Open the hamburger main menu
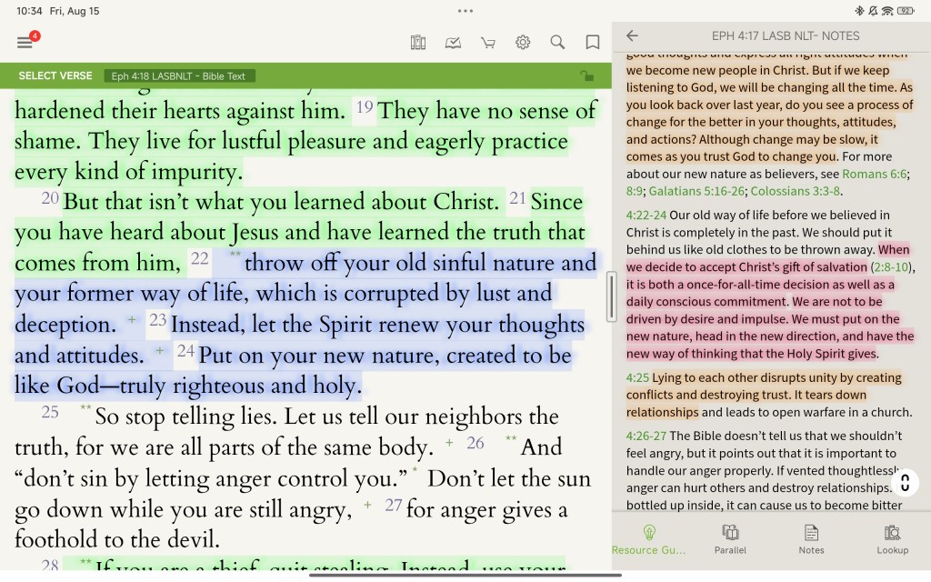The image size is (931, 582). (x=25, y=43)
